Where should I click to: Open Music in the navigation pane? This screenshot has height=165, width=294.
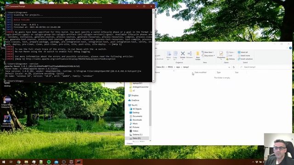[x=134, y=123]
